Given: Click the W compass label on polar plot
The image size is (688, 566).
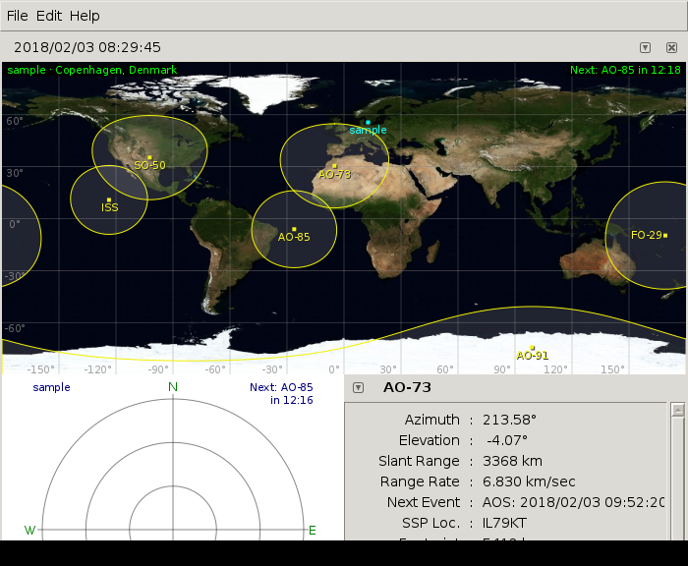Looking at the screenshot, I should click(29, 531).
